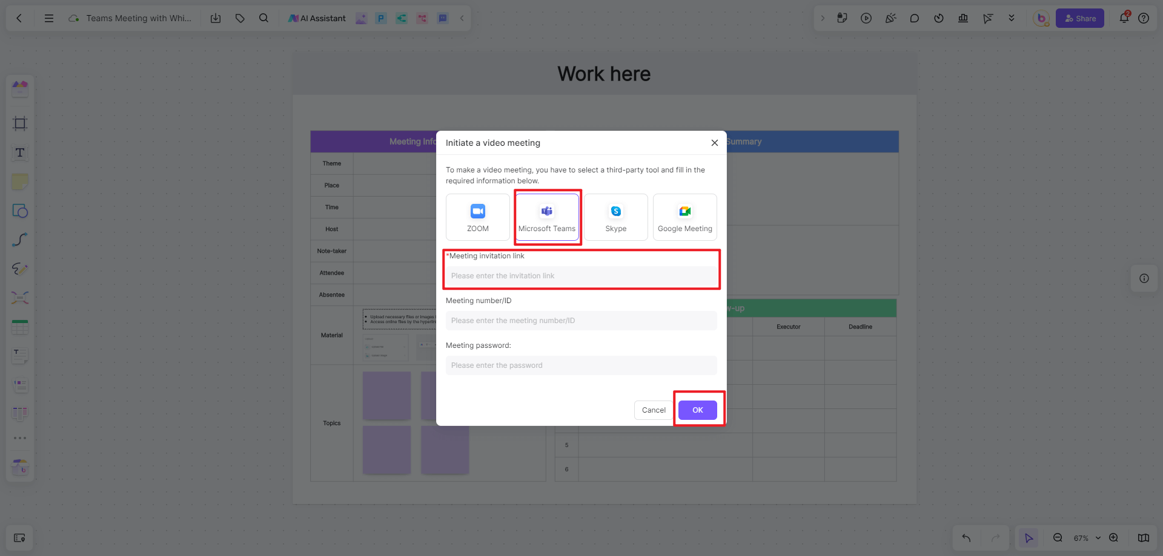This screenshot has width=1163, height=556.
Task: Select the Mind map tool
Action: pos(20,298)
